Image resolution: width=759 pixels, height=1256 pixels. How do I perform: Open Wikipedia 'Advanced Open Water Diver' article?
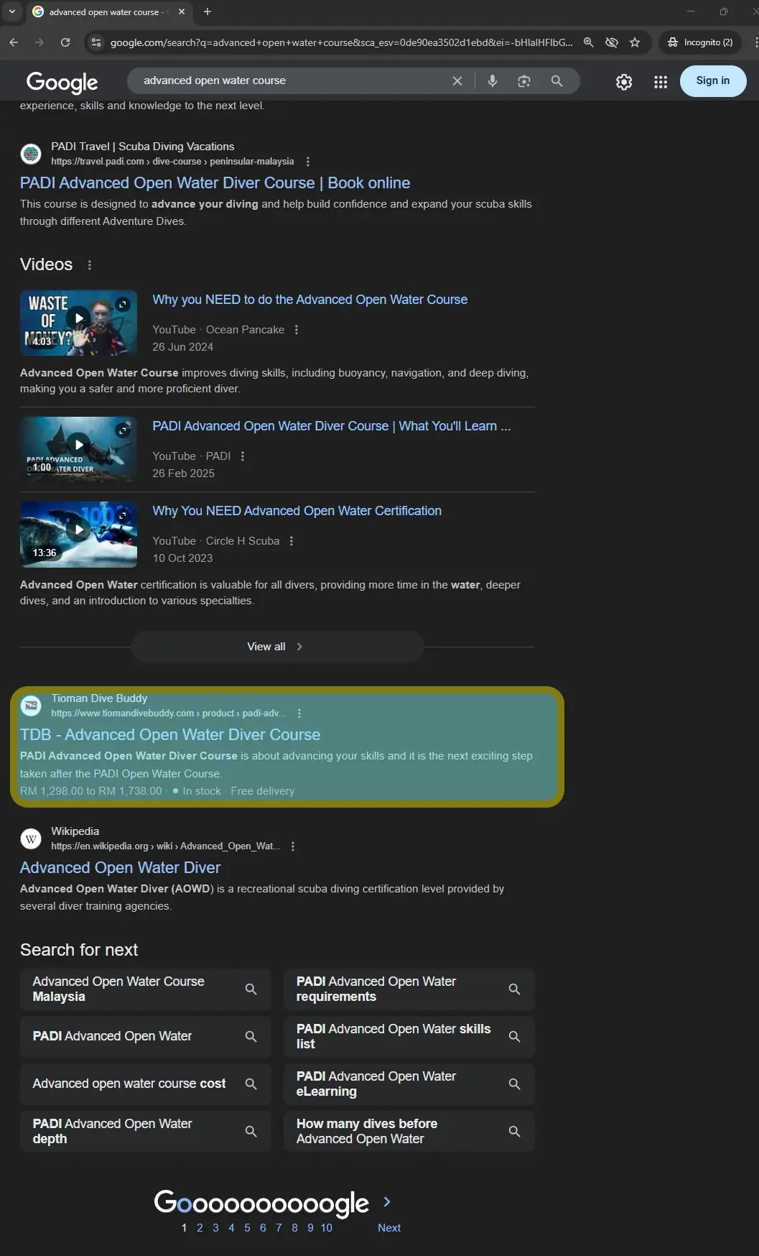(120, 868)
